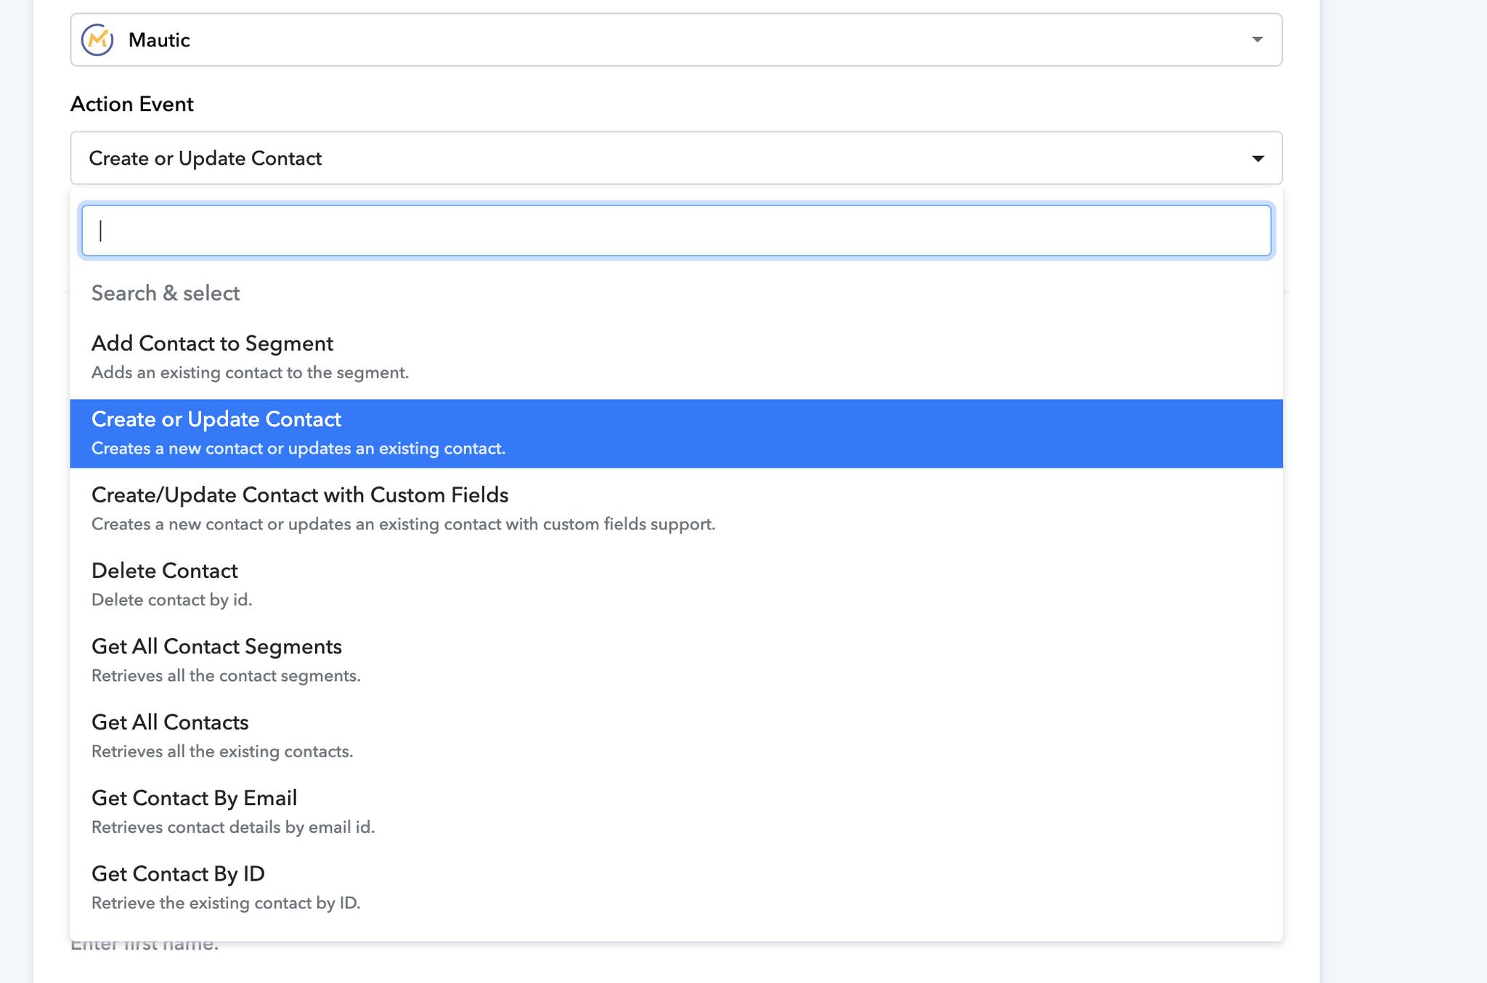
Task: Focus the action search input box
Action: [676, 231]
